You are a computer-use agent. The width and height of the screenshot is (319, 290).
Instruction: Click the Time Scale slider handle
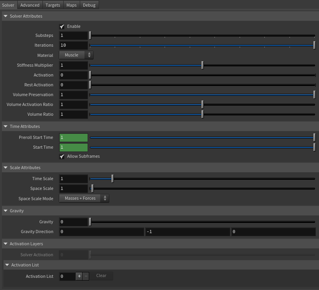pos(112,179)
